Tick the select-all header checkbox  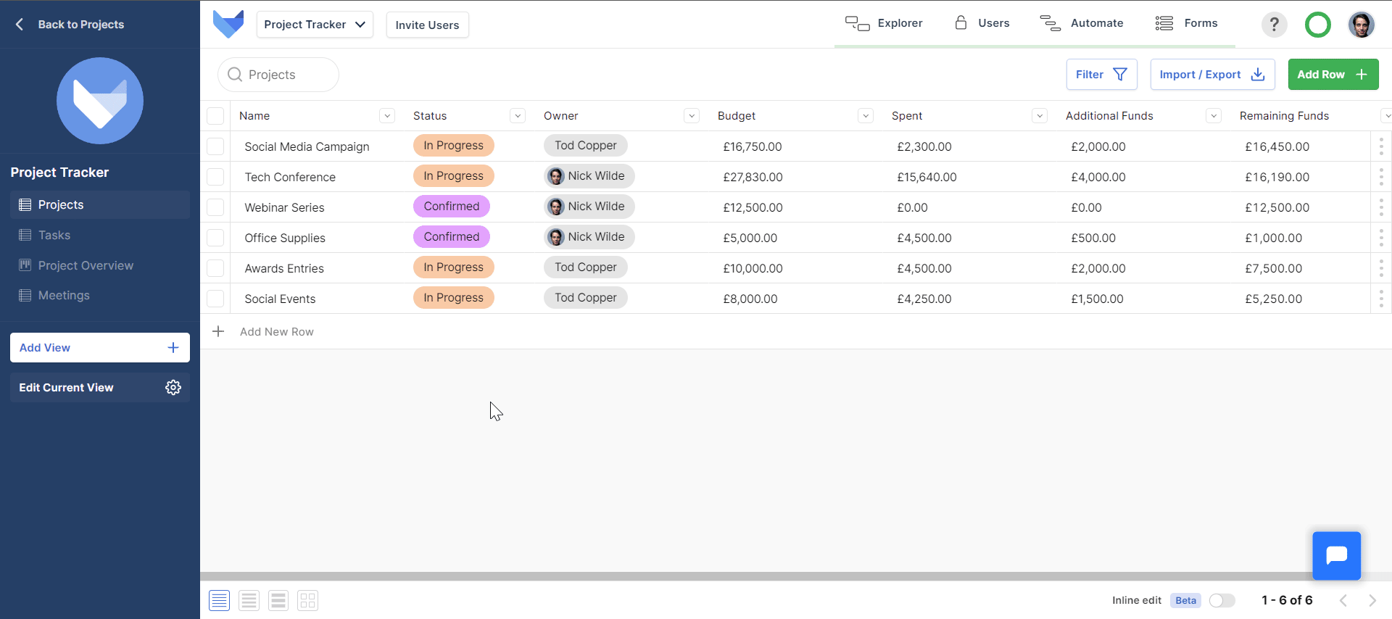click(x=215, y=116)
